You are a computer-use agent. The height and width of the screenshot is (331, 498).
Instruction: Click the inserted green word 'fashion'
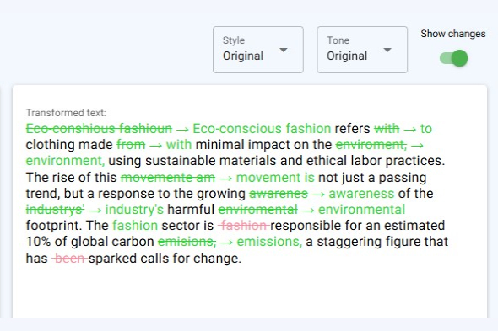pyautogui.click(x=135, y=226)
